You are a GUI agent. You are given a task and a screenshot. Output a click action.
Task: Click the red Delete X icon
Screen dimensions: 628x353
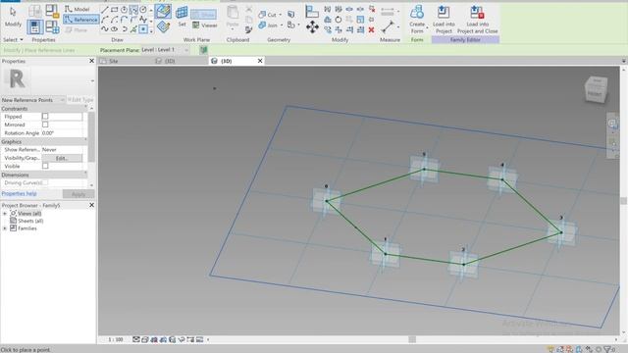click(371, 29)
